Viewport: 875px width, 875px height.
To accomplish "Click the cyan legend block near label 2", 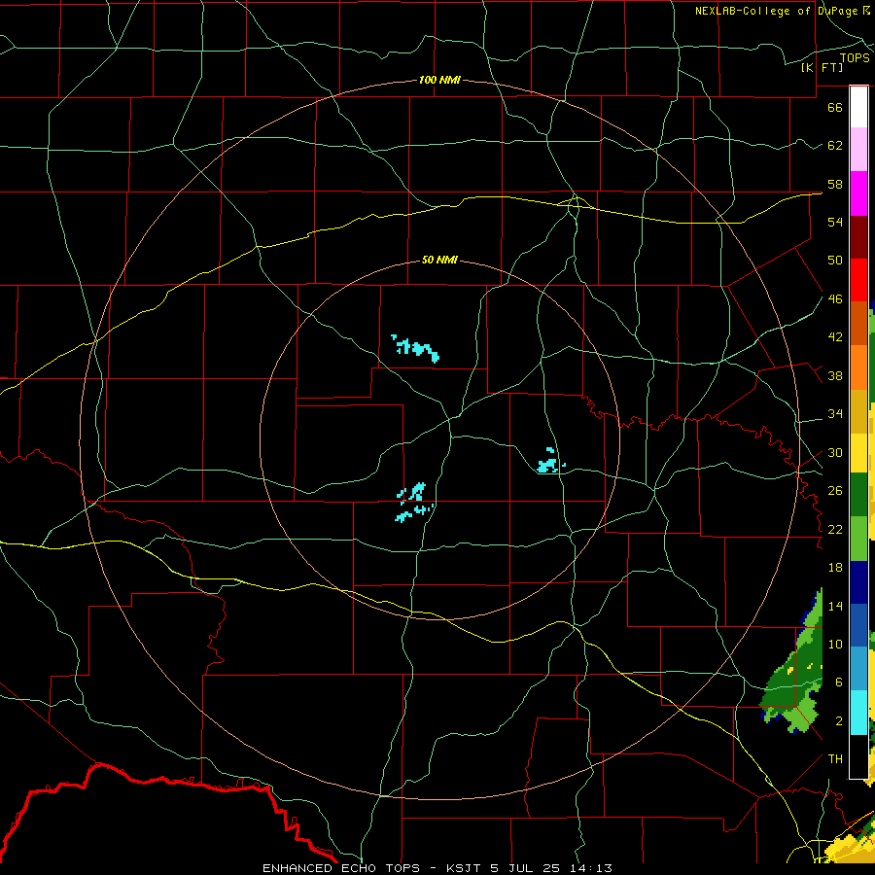I will point(858,713).
